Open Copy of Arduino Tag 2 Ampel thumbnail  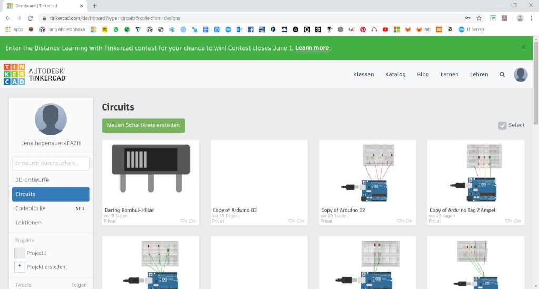coord(475,172)
